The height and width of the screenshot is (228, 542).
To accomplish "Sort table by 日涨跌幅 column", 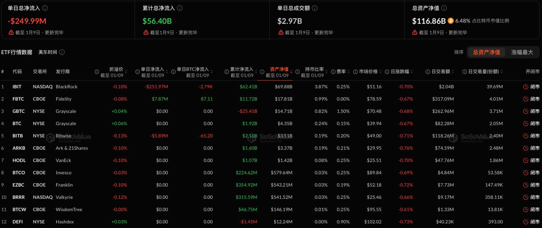I will click(x=400, y=72).
